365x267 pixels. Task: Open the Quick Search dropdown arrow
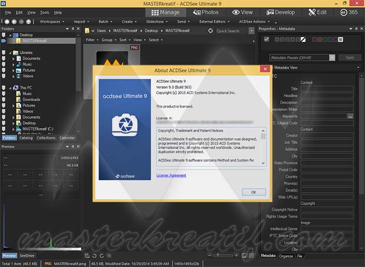(251, 31)
